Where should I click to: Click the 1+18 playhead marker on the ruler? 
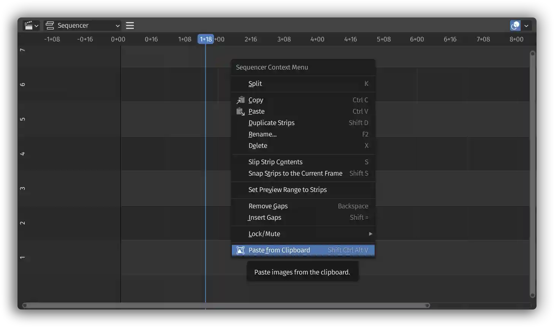point(206,39)
